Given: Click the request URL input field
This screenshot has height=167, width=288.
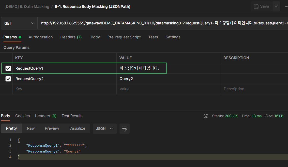Looking at the screenshot, I should 163,23.
